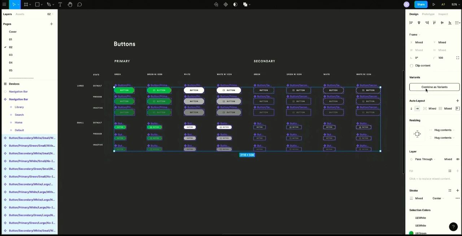
Task: Click the align top icon
Action: click(x=434, y=23)
